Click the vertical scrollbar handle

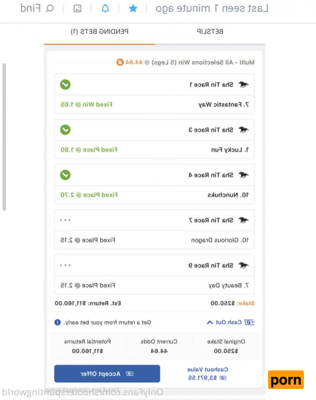4,137
